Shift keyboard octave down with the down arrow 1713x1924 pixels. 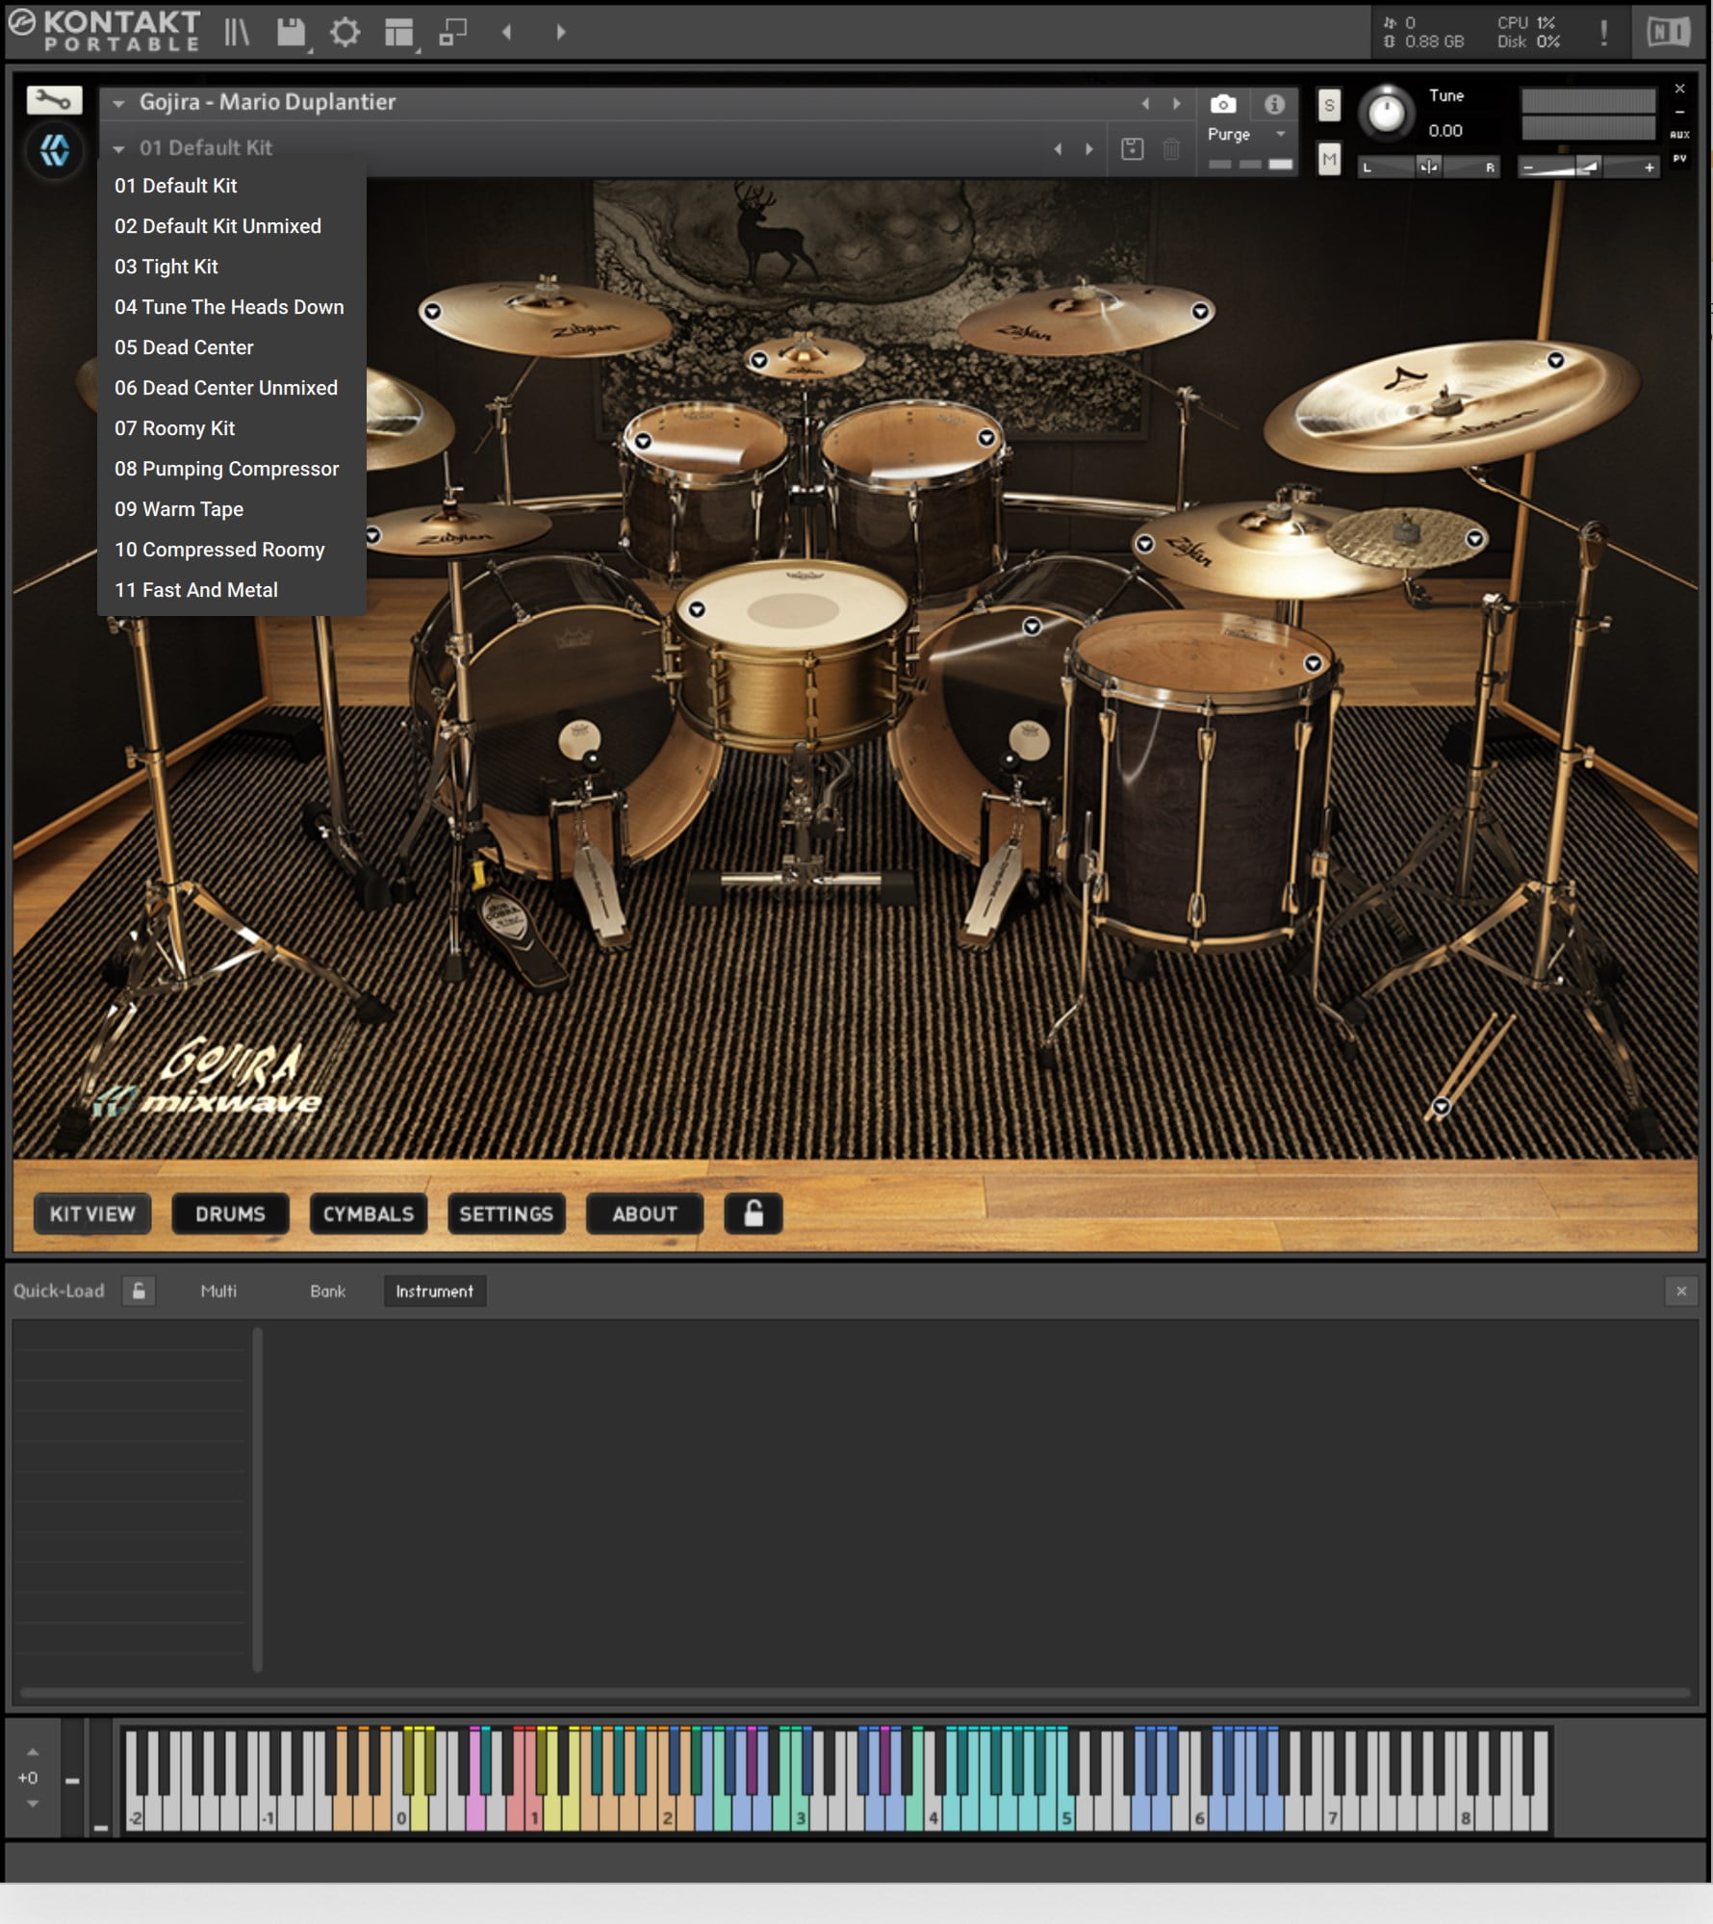32,1803
